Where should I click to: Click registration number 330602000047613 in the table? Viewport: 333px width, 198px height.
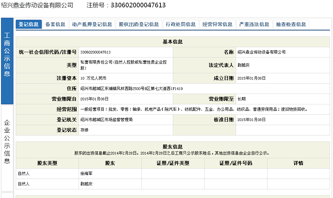click(96, 53)
